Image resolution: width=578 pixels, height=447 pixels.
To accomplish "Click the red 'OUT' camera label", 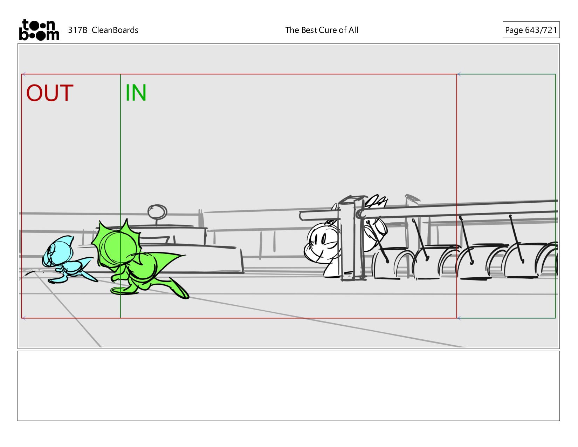I will pos(50,93).
